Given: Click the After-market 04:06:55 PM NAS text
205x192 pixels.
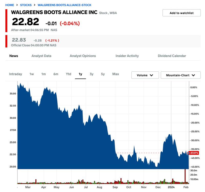Looking at the screenshot, I should coord(34,30).
